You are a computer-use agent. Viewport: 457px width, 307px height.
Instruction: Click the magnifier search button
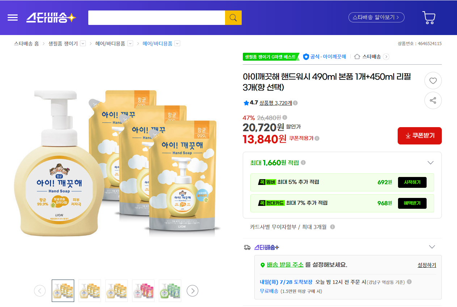(x=233, y=18)
